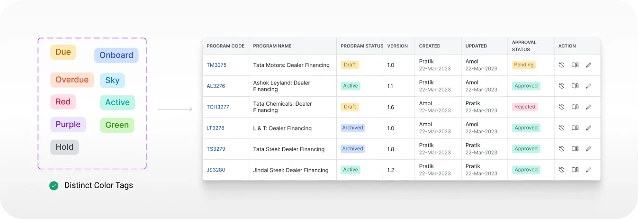Screen dimensions: 639x219
Task: Click the Approval Status column header
Action: click(524, 46)
